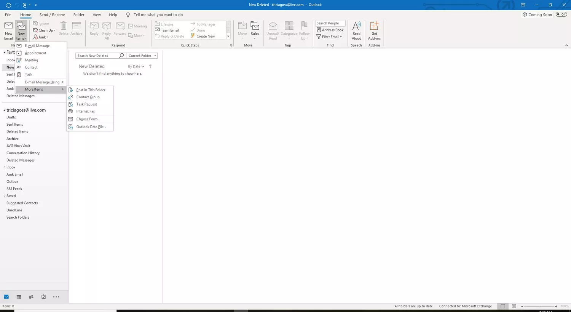This screenshot has height=312, width=571.
Task: Click the zoom in plus button
Action: click(556, 306)
